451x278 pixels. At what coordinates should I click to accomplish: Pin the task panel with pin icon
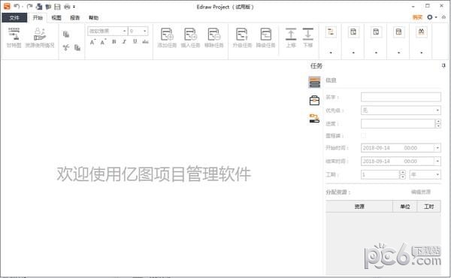(x=443, y=66)
